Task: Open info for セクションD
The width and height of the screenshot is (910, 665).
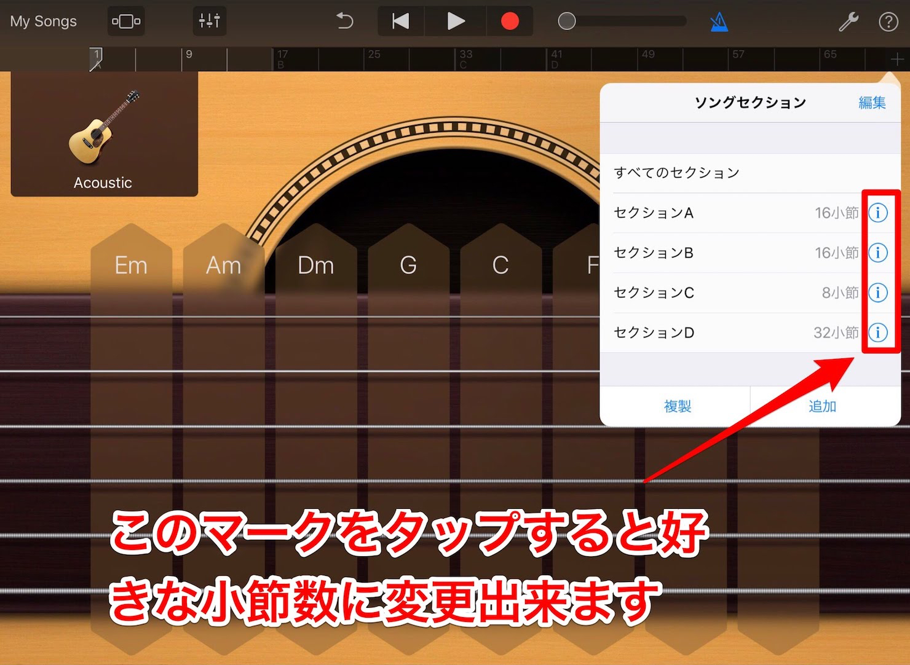Action: [x=878, y=332]
